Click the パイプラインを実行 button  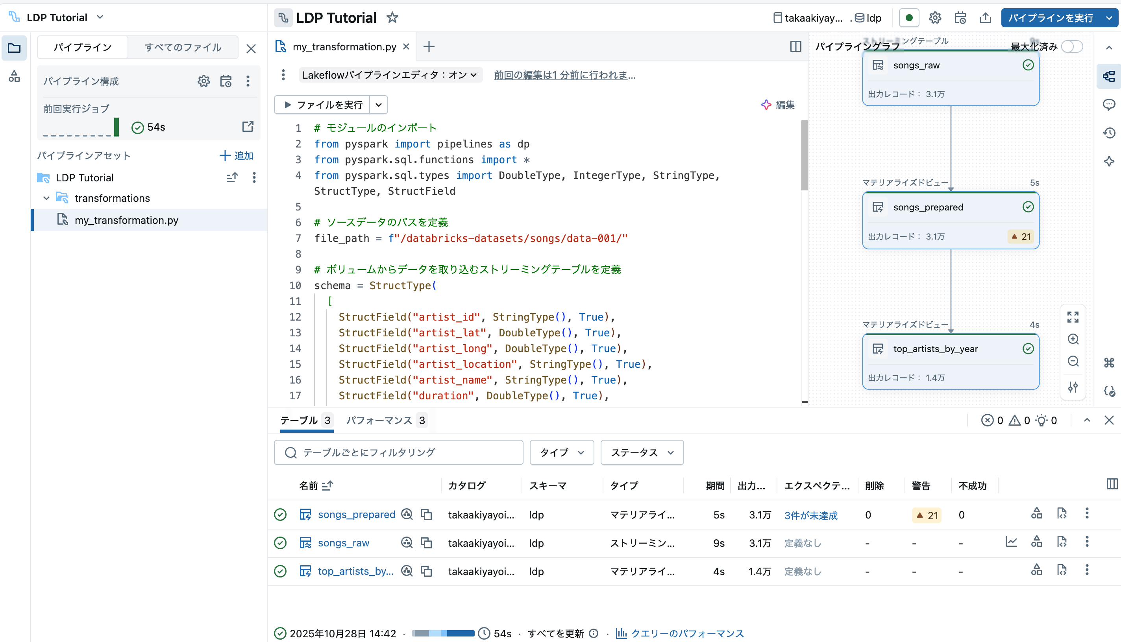tap(1051, 18)
